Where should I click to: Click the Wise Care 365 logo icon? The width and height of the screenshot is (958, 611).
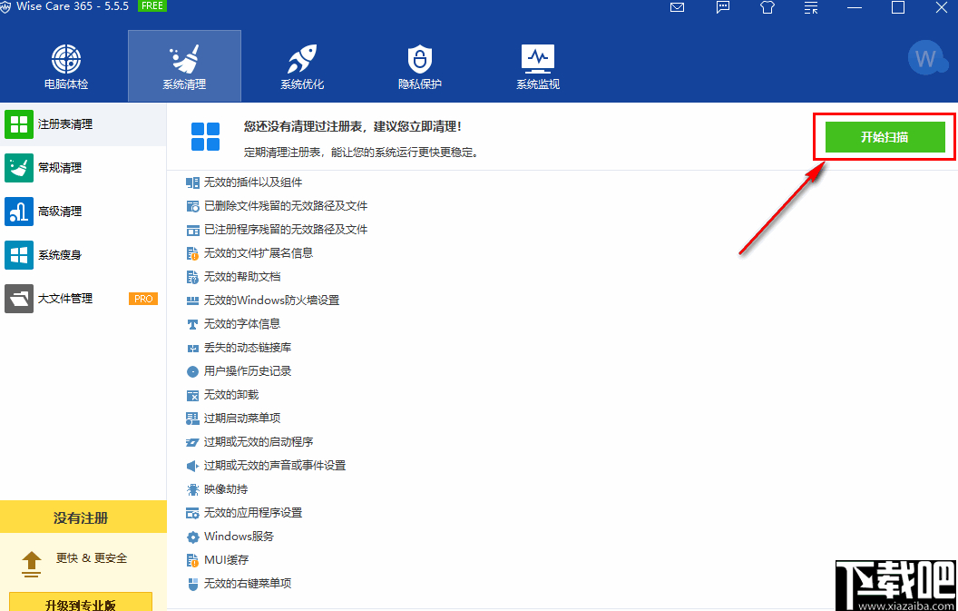click(x=5, y=6)
